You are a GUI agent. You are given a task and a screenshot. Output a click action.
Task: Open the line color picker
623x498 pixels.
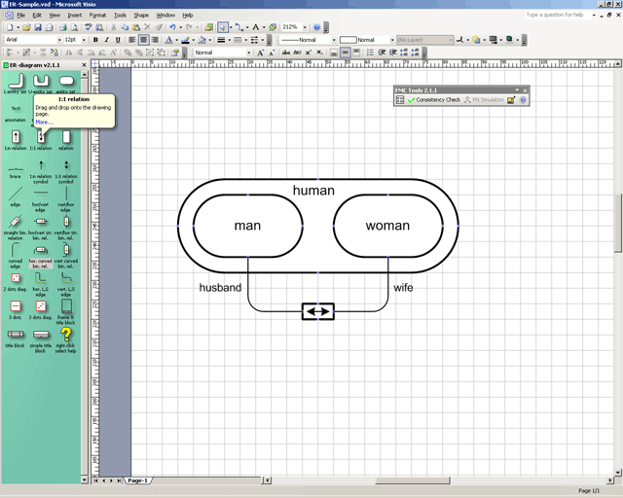(x=186, y=40)
